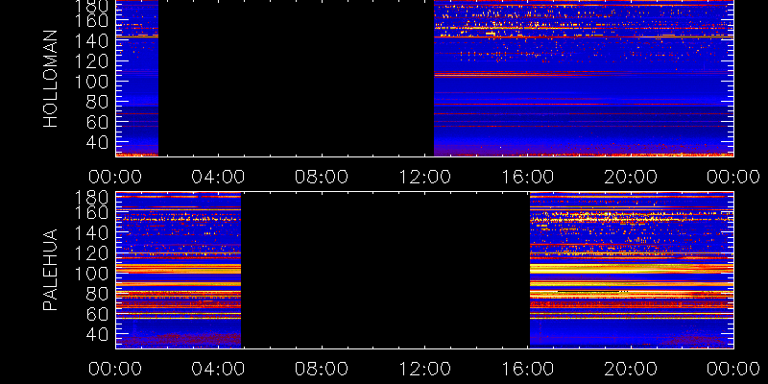Click the PALEHUA station axis label
Screen dimensions: 768x384
coord(51,270)
